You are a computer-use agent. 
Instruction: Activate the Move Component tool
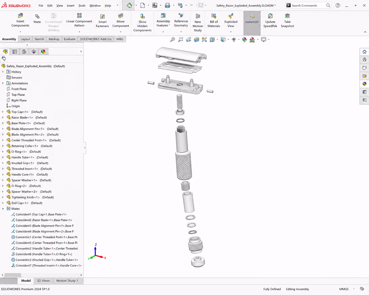point(120,20)
